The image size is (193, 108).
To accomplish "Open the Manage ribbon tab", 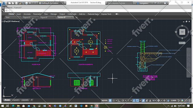I will point(54,14).
